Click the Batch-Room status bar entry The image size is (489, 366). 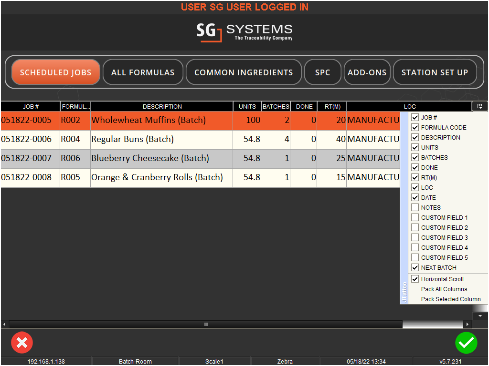[135, 361]
